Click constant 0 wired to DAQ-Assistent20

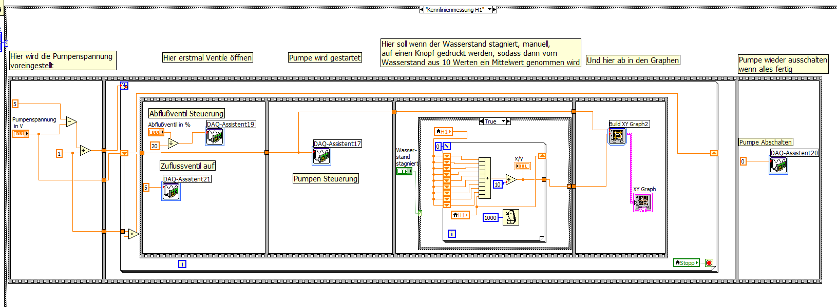(x=743, y=161)
